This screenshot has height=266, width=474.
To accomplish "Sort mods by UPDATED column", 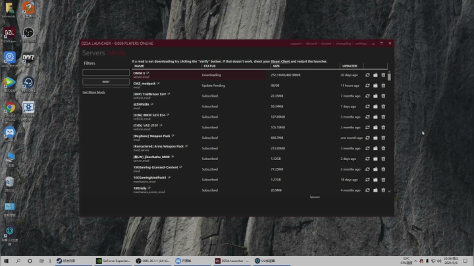I will (350, 66).
